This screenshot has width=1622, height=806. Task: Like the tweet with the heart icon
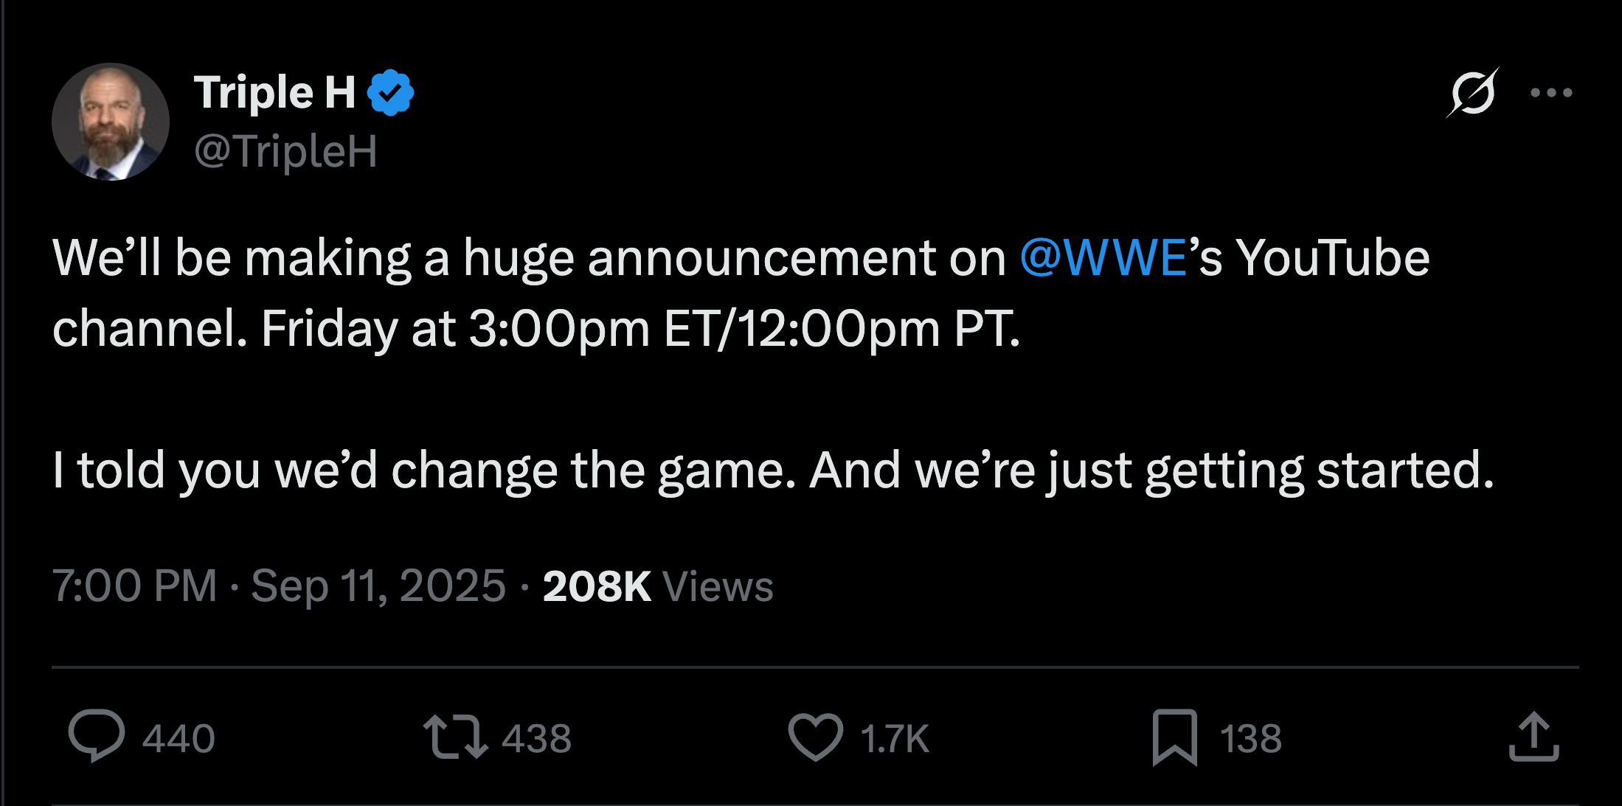[815, 737]
